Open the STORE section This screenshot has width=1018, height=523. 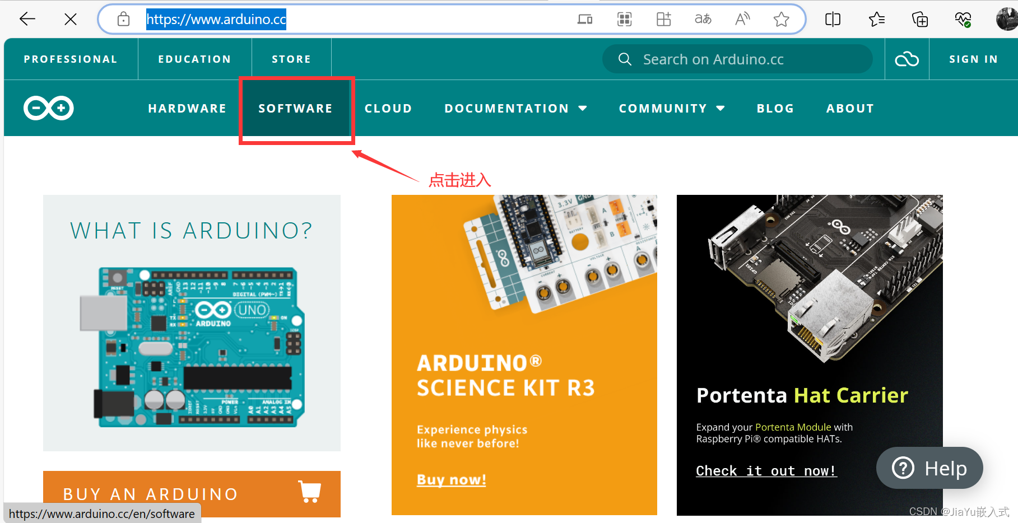[x=291, y=59]
